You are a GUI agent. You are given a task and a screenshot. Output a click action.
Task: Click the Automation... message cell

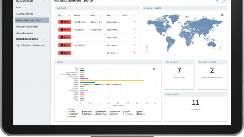[113, 45]
